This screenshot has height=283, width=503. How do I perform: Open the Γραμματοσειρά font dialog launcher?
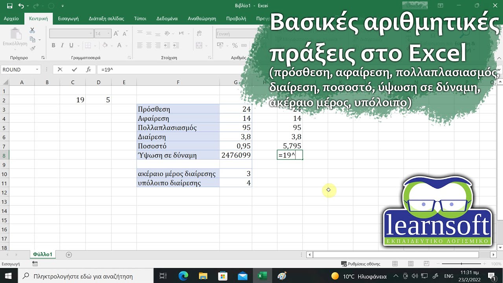point(129,58)
